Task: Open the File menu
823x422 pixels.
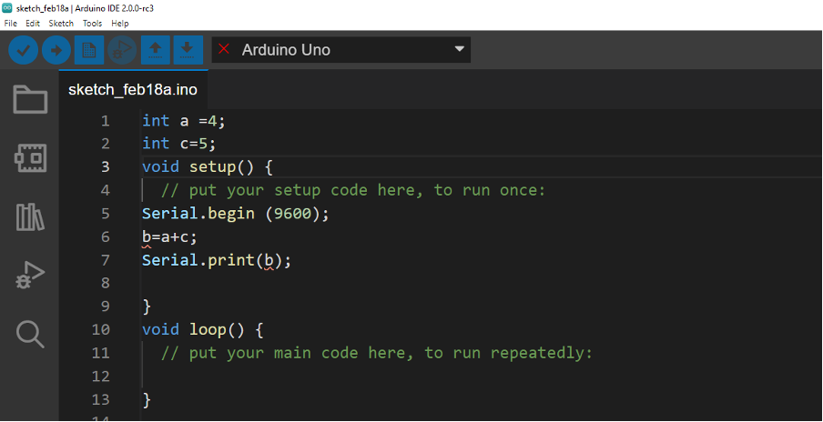Action: coord(11,23)
